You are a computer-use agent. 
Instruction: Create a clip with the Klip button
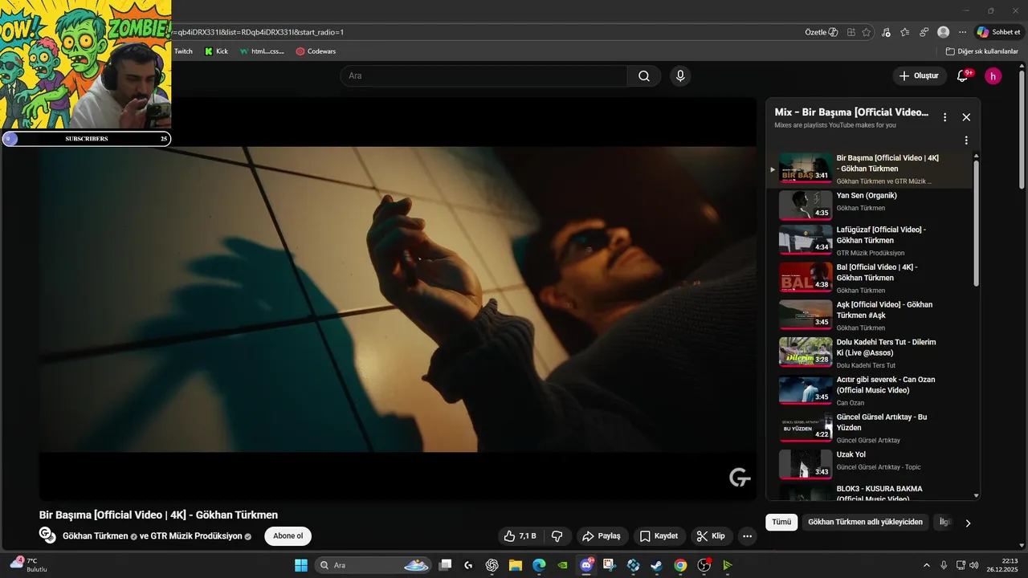click(711, 536)
